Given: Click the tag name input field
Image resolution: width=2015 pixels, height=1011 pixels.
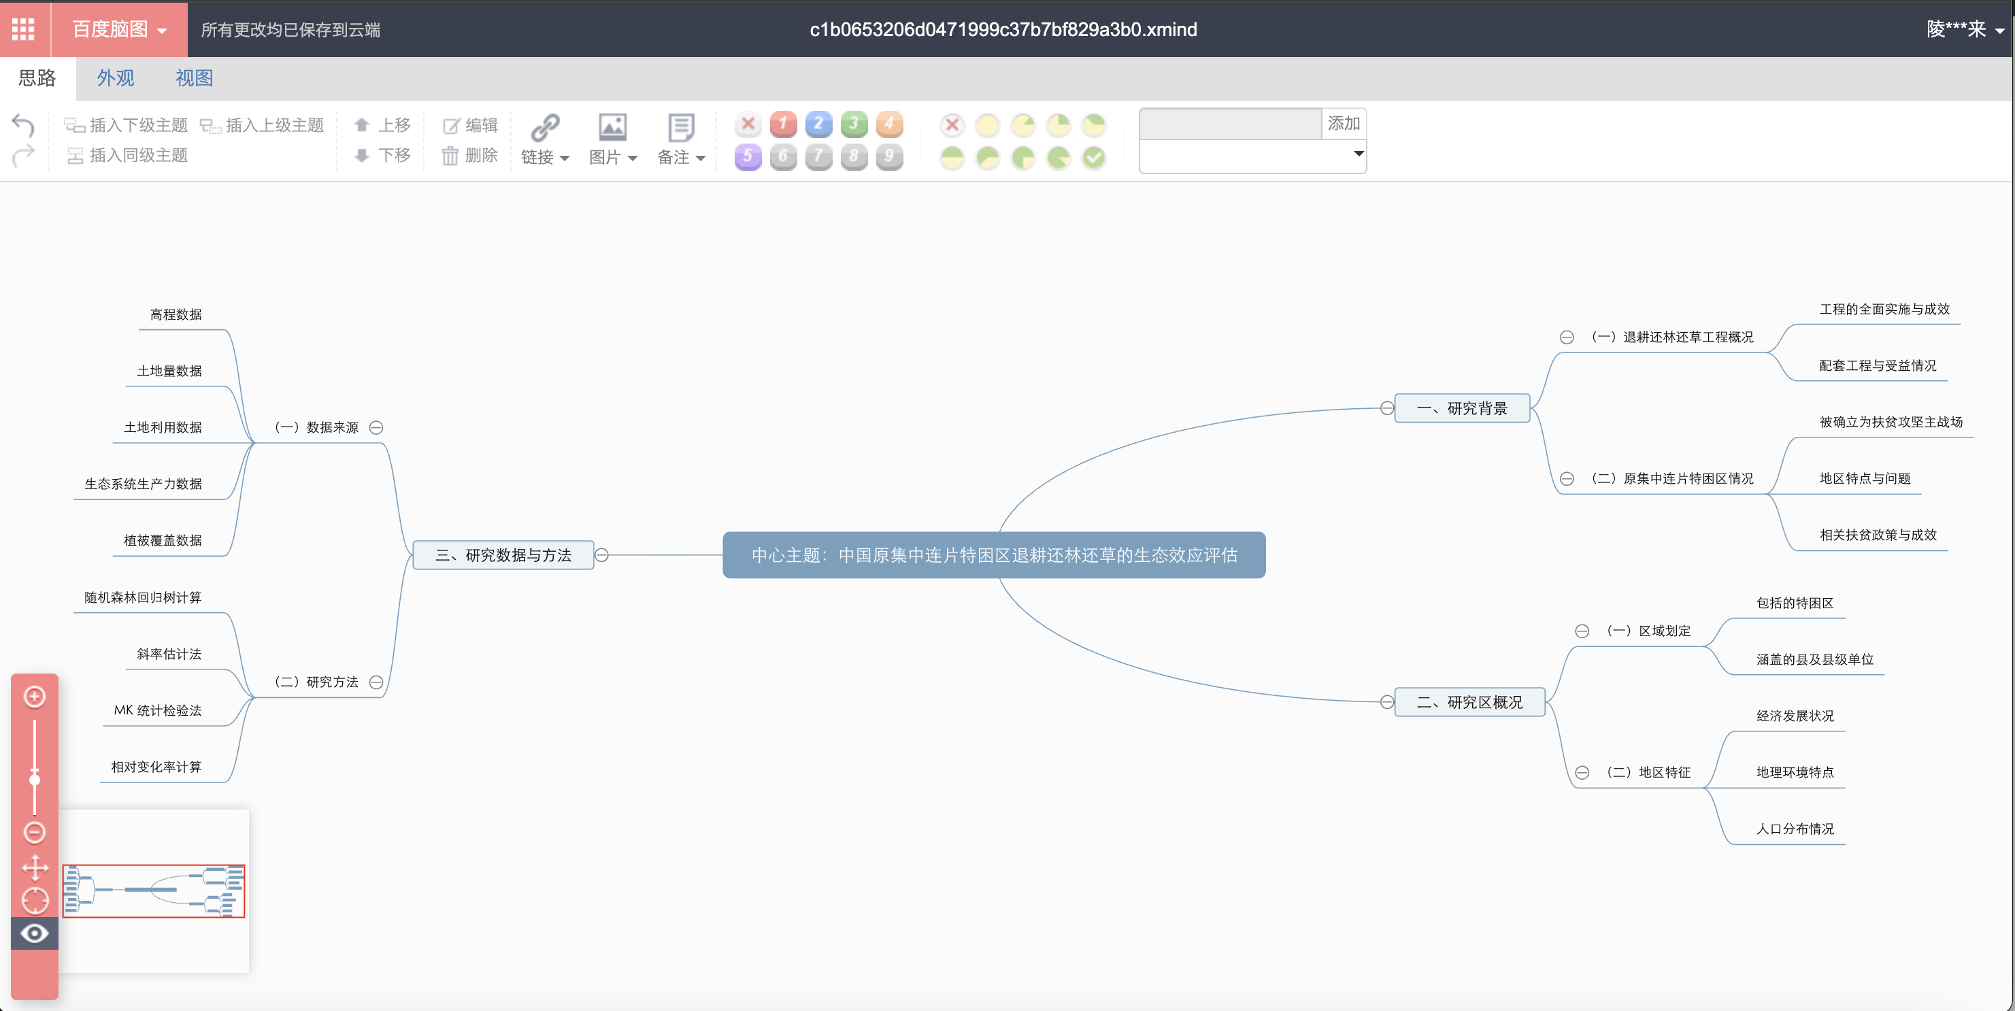Looking at the screenshot, I should click(1231, 124).
